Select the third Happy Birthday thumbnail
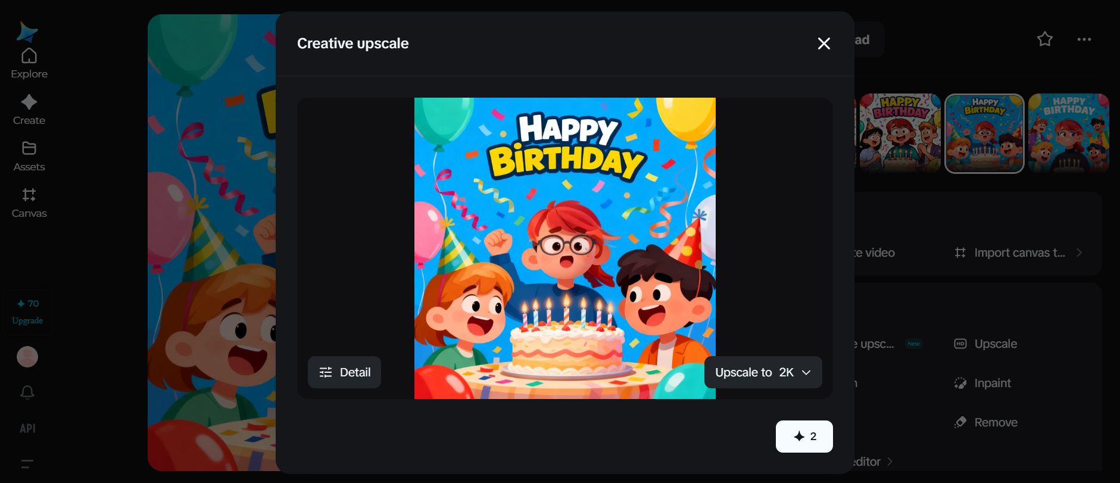 (1068, 133)
